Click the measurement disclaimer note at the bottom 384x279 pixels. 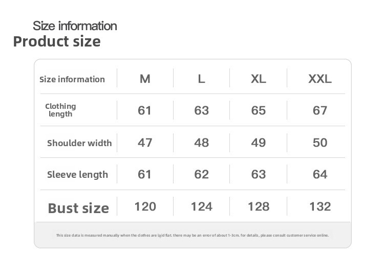pyautogui.click(x=192, y=236)
